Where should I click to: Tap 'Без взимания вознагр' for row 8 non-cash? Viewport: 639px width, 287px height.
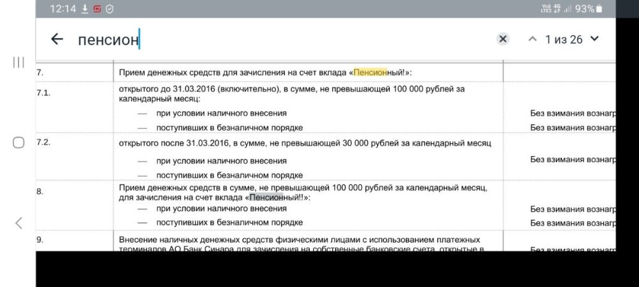click(x=573, y=223)
